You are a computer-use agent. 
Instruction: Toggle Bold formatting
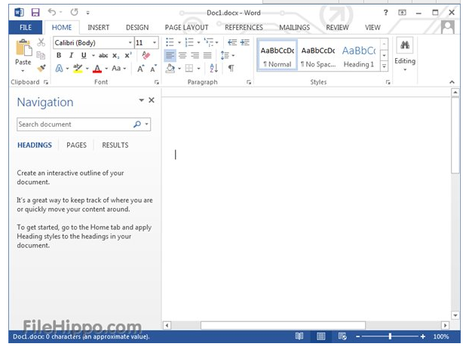pyautogui.click(x=60, y=55)
